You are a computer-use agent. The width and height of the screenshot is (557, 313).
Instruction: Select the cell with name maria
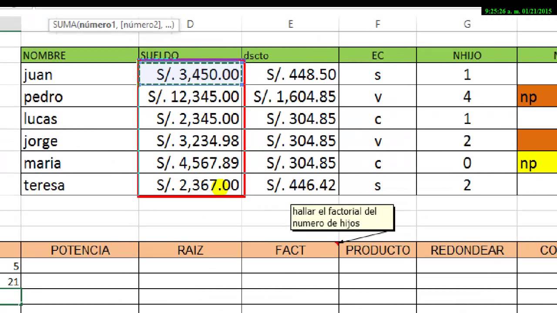click(80, 163)
